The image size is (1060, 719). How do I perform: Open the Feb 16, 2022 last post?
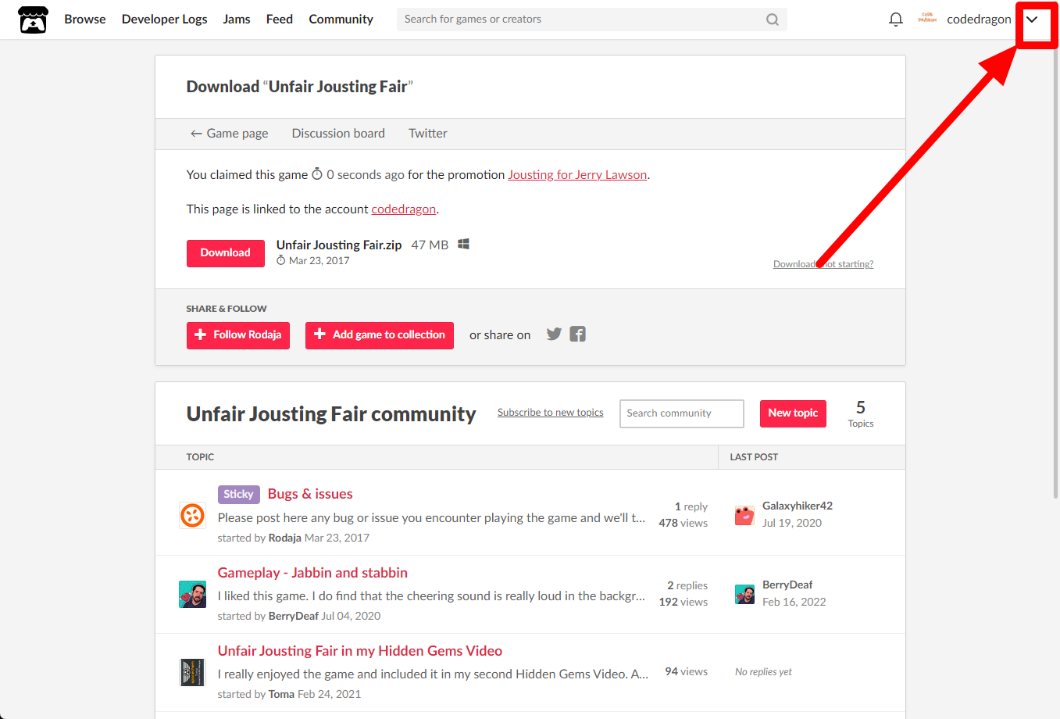pos(794,602)
